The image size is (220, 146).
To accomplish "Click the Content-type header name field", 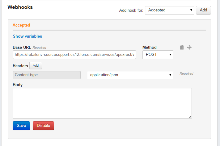I will coord(47,75).
